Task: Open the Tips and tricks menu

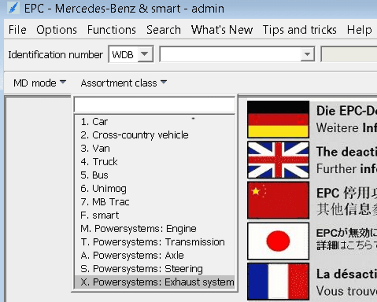Action: click(x=300, y=30)
